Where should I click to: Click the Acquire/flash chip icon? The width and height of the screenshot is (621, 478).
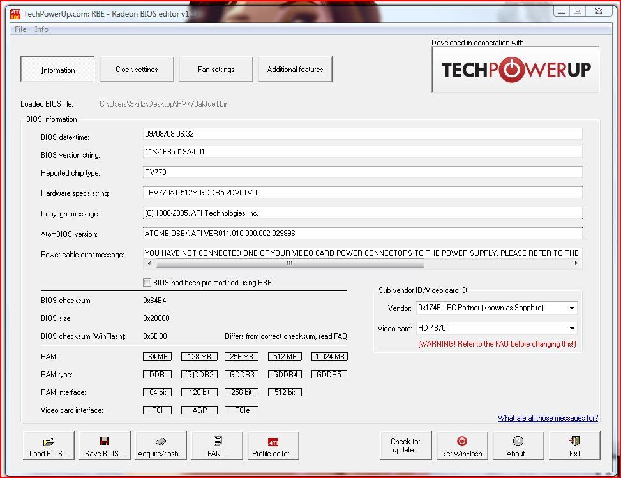pos(161,442)
